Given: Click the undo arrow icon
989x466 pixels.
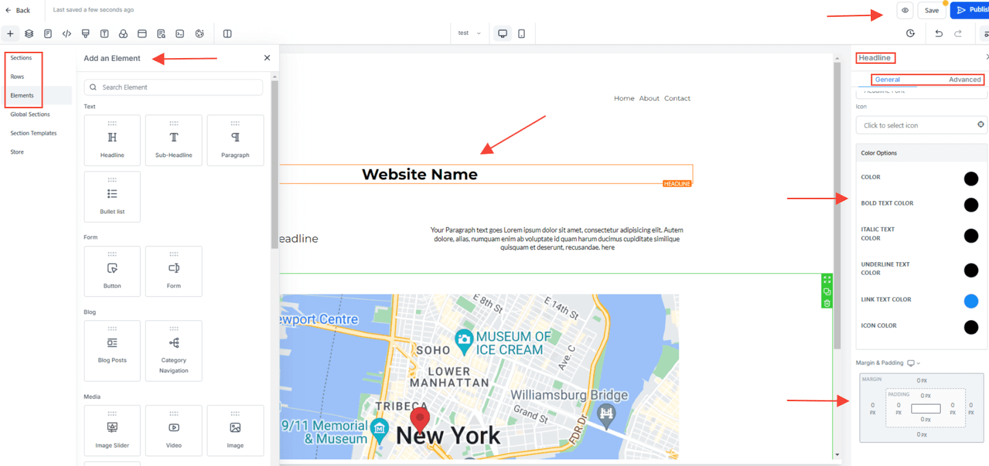Looking at the screenshot, I should pos(939,33).
